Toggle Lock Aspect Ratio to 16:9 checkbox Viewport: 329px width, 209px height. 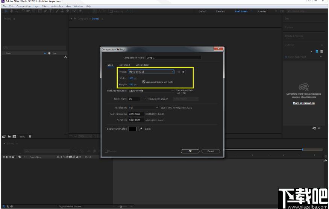144,82
